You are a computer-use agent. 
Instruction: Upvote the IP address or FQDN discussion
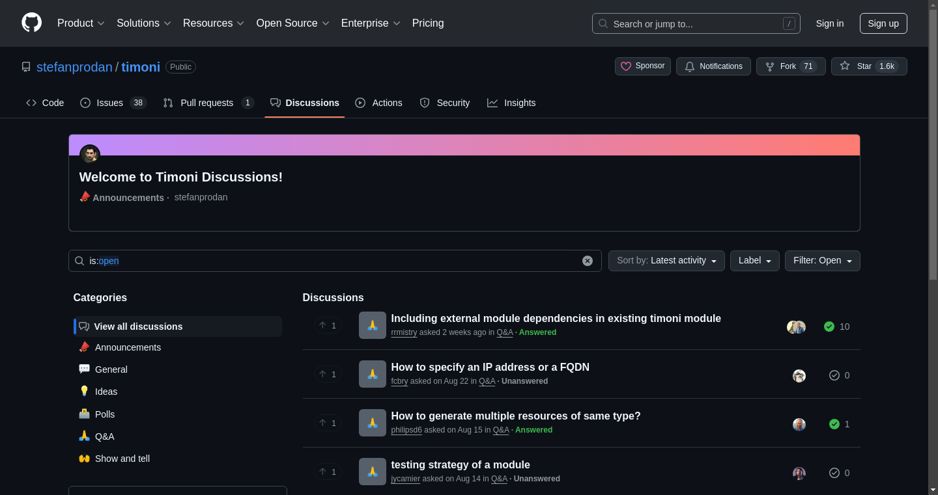click(328, 374)
